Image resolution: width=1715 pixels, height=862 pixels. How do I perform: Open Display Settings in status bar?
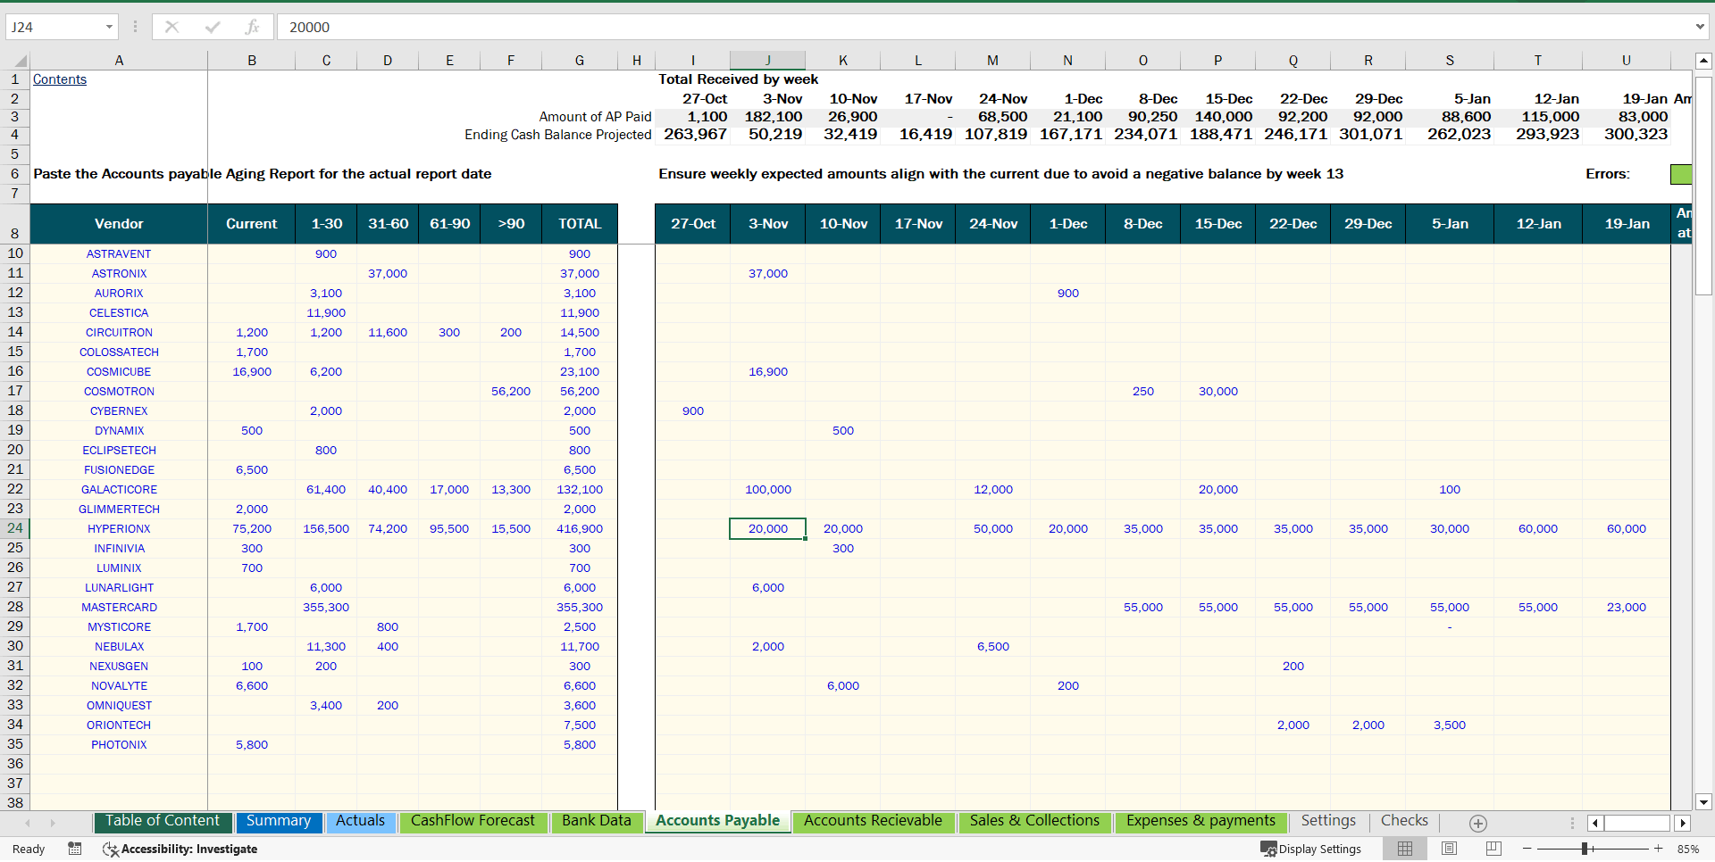(1310, 849)
